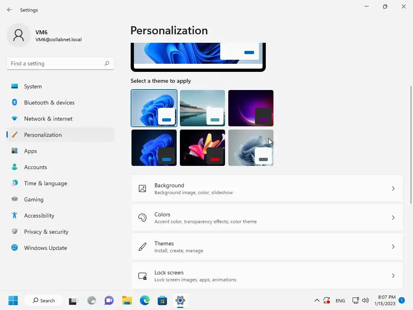Click the Settings gear in the taskbar
413x310 pixels.
[180, 300]
